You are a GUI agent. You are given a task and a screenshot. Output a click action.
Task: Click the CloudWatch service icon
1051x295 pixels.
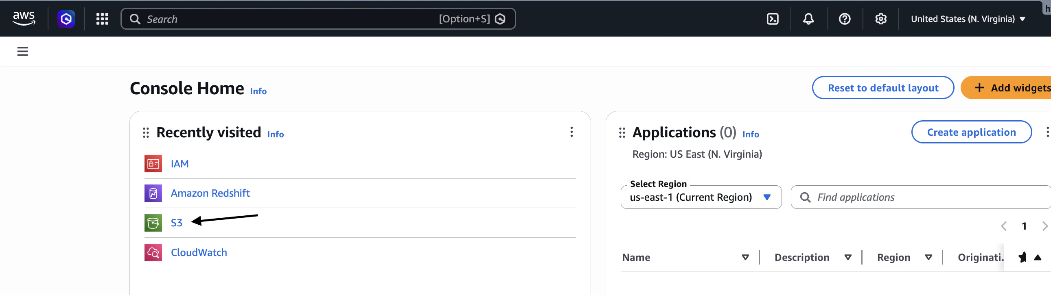coord(153,253)
